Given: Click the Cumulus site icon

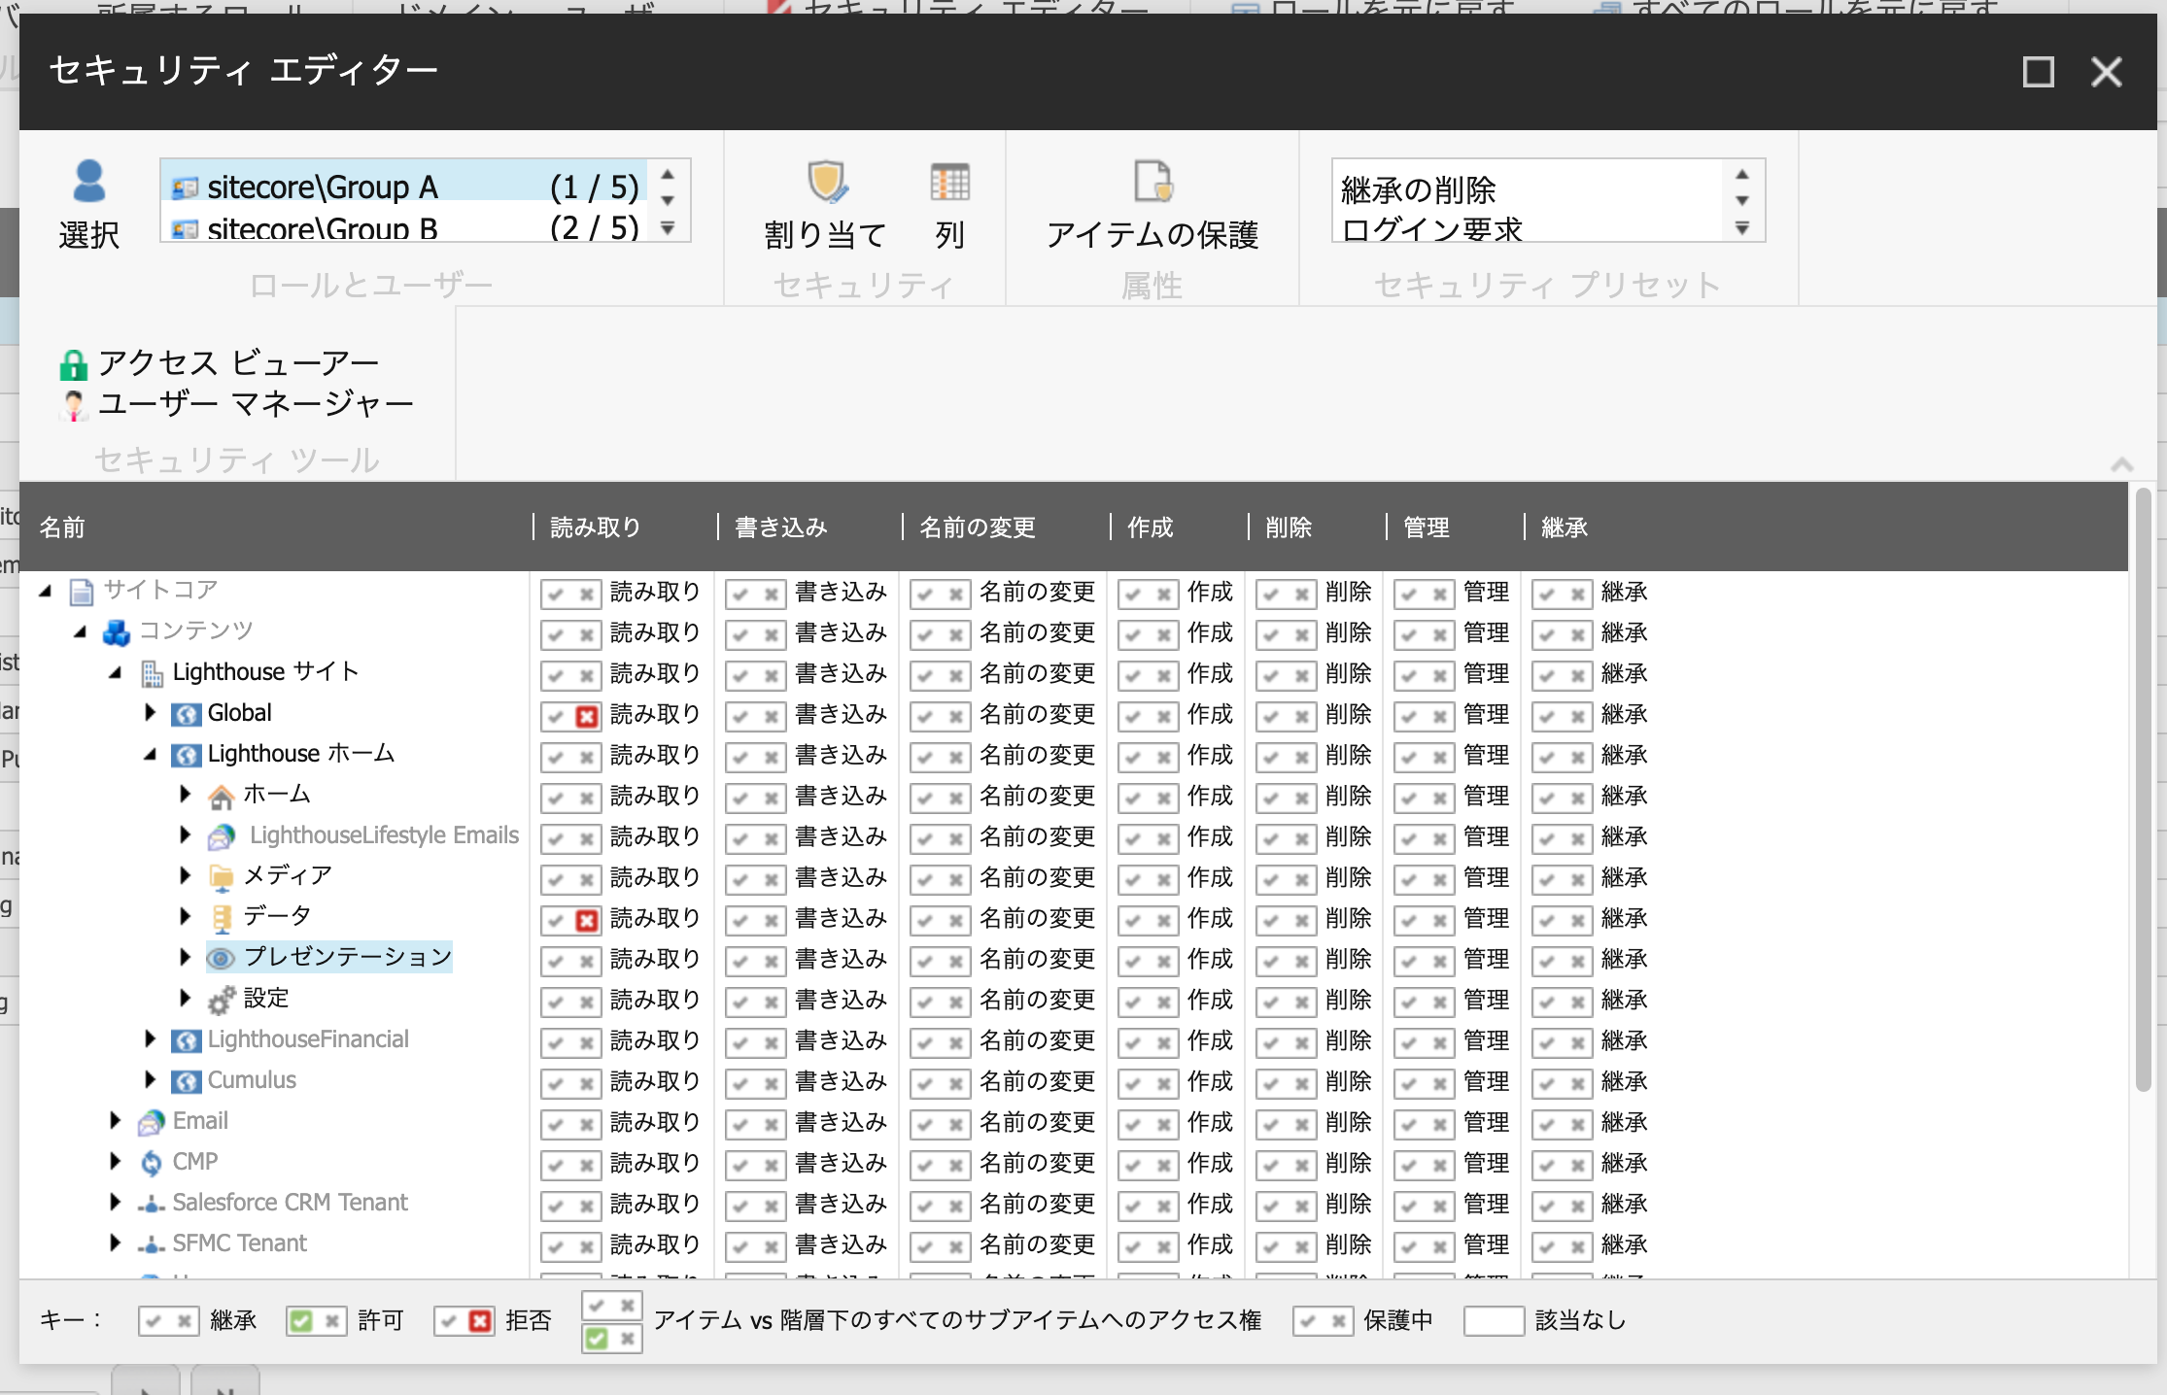Looking at the screenshot, I should tap(187, 1081).
